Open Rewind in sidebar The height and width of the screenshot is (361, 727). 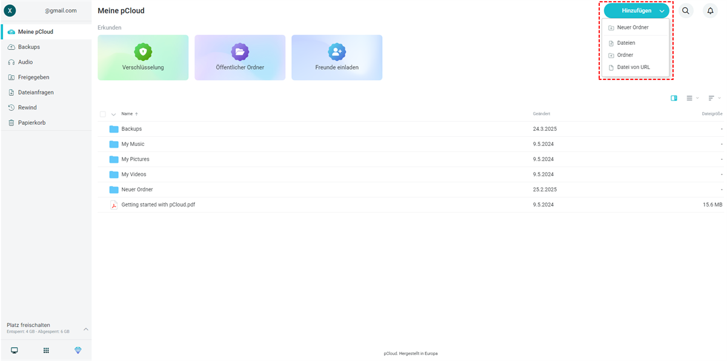coord(46,107)
